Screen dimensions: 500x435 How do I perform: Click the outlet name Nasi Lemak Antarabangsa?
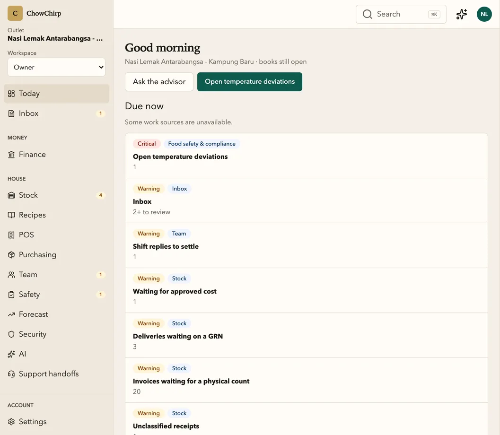pos(55,39)
